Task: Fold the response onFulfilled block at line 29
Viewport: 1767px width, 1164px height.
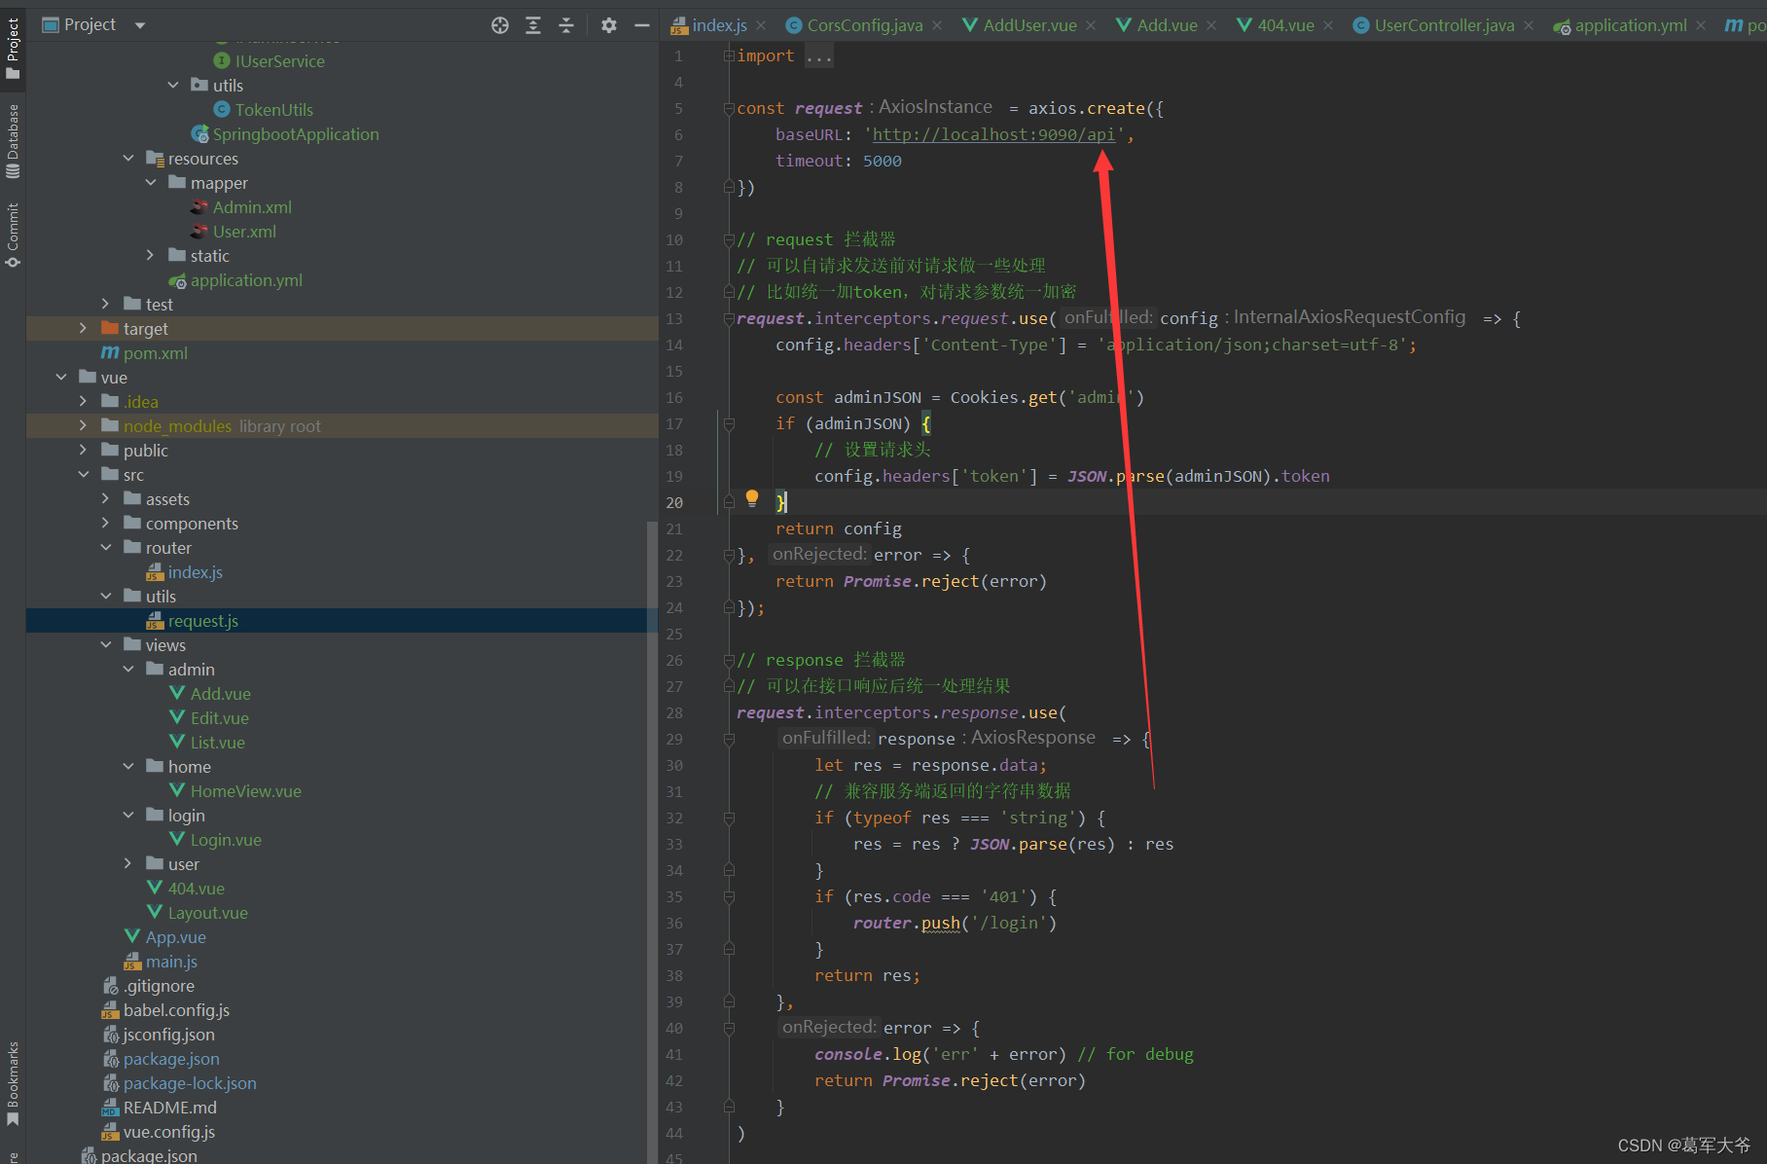Action: click(x=729, y=740)
